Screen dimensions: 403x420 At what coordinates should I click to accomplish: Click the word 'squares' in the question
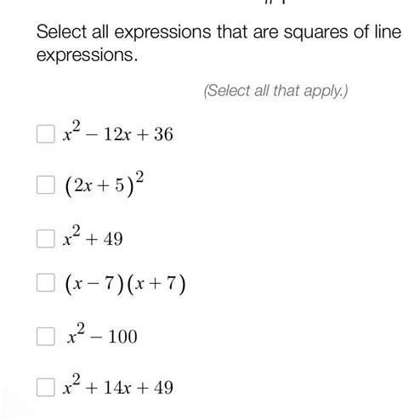(x=315, y=32)
